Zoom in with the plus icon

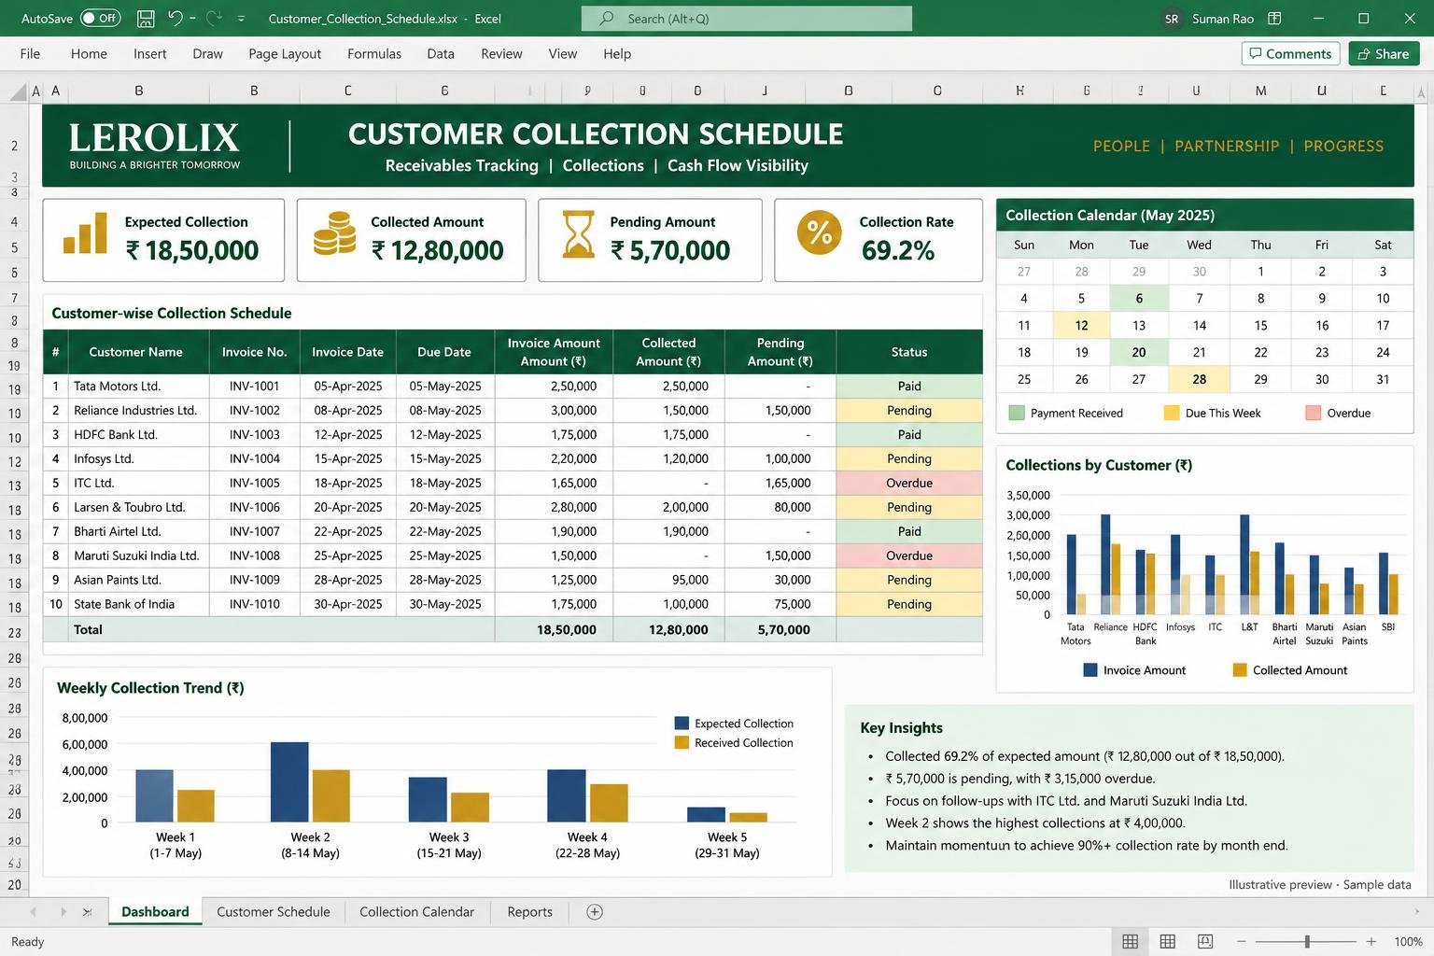1371,942
